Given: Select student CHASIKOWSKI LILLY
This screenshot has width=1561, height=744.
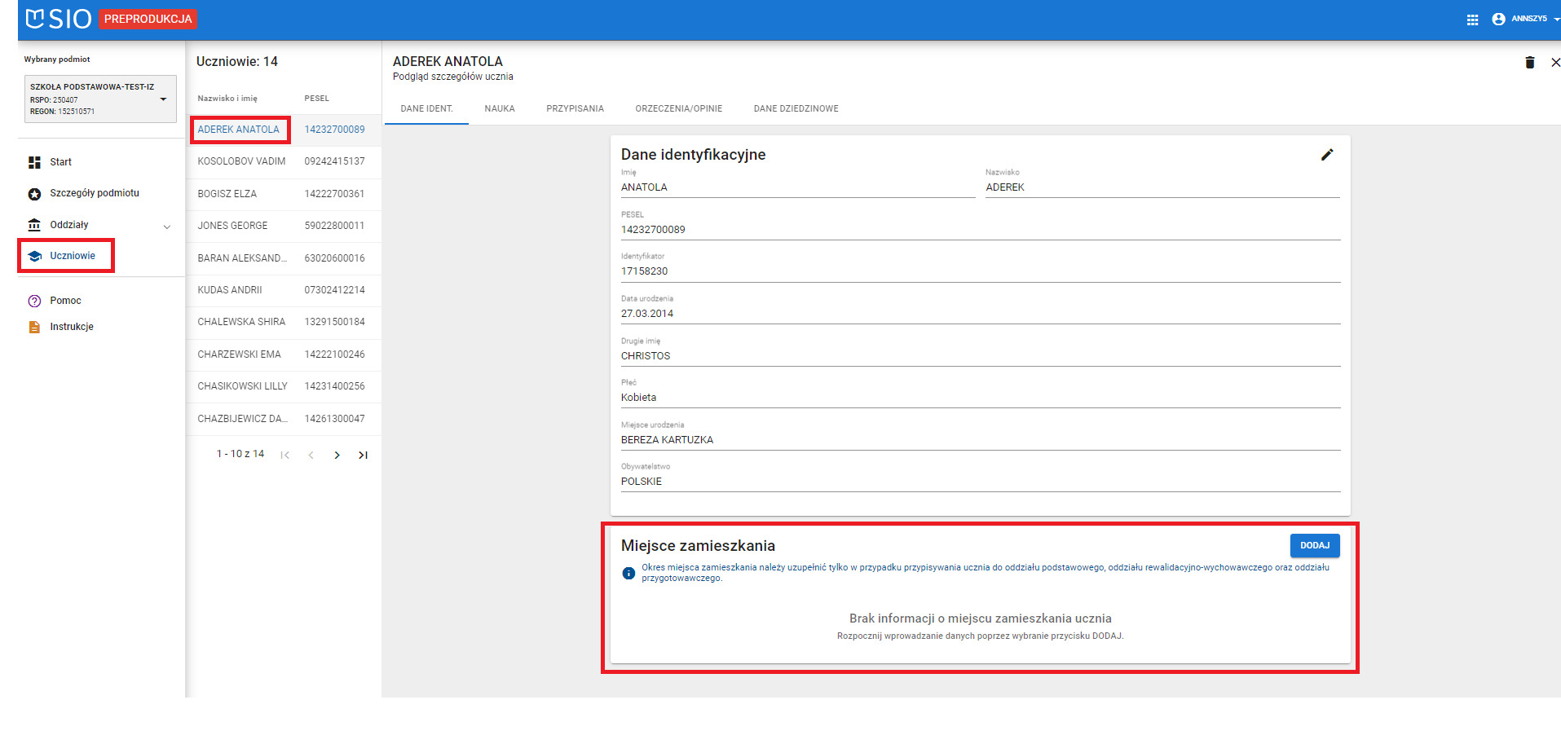Looking at the screenshot, I should [x=243, y=386].
